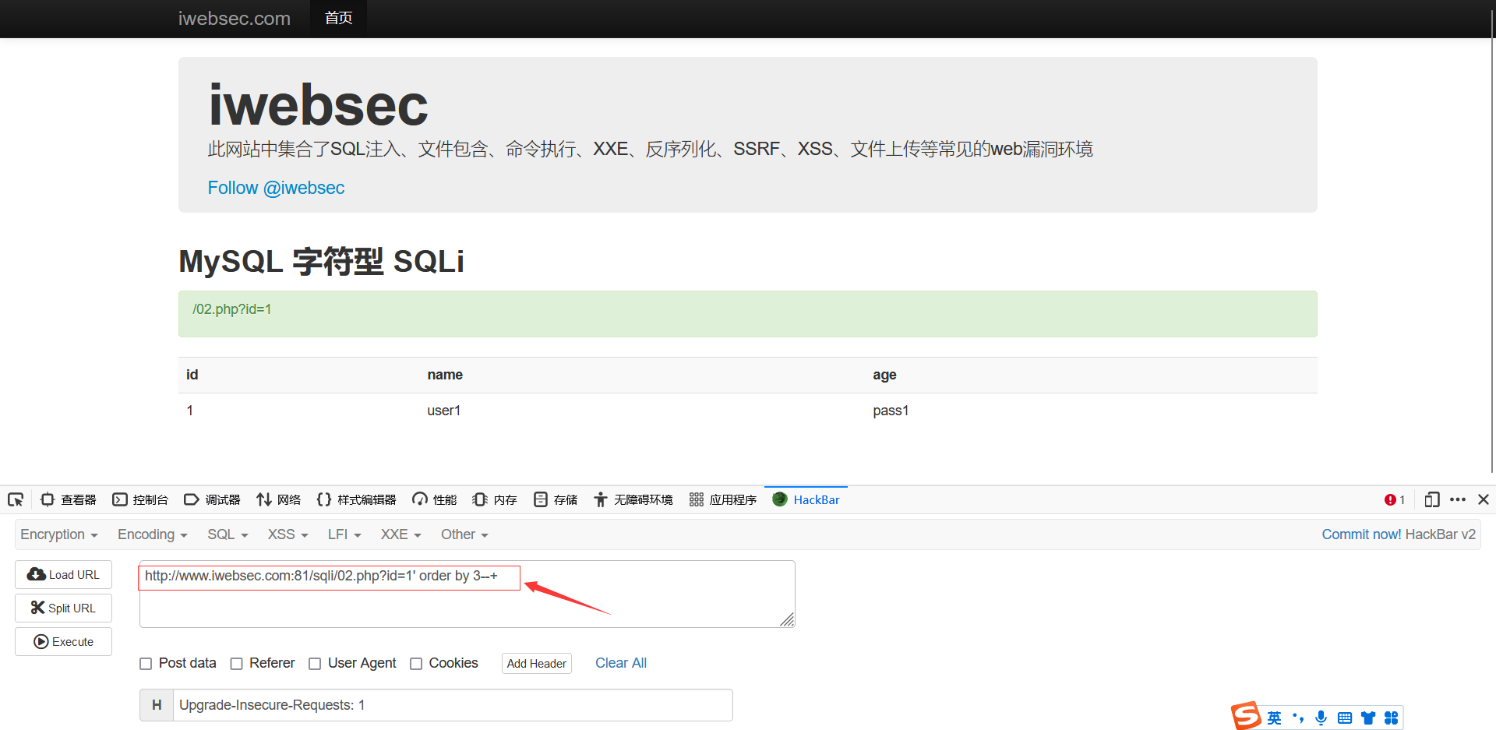This screenshot has width=1496, height=730.
Task: Open the Encryption dropdown in HackBar
Action: coord(58,534)
